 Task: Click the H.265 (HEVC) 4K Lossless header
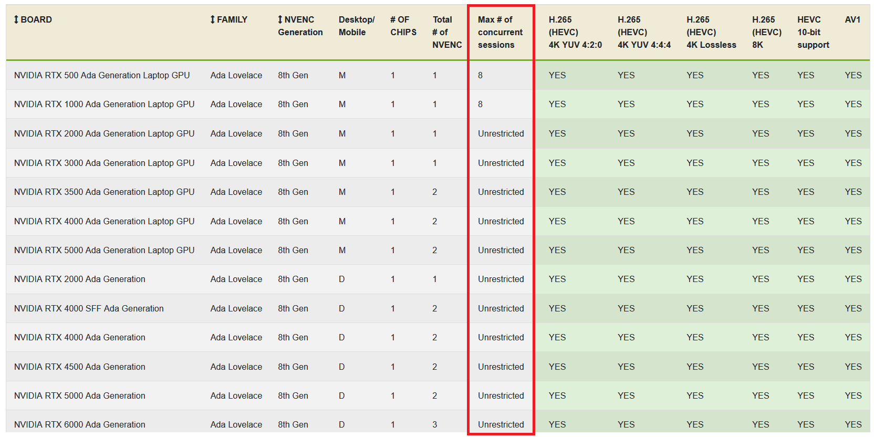(711, 32)
